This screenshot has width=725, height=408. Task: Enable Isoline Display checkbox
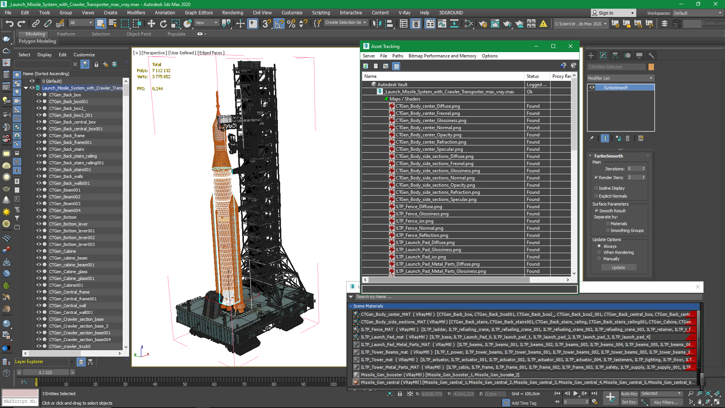pos(596,188)
